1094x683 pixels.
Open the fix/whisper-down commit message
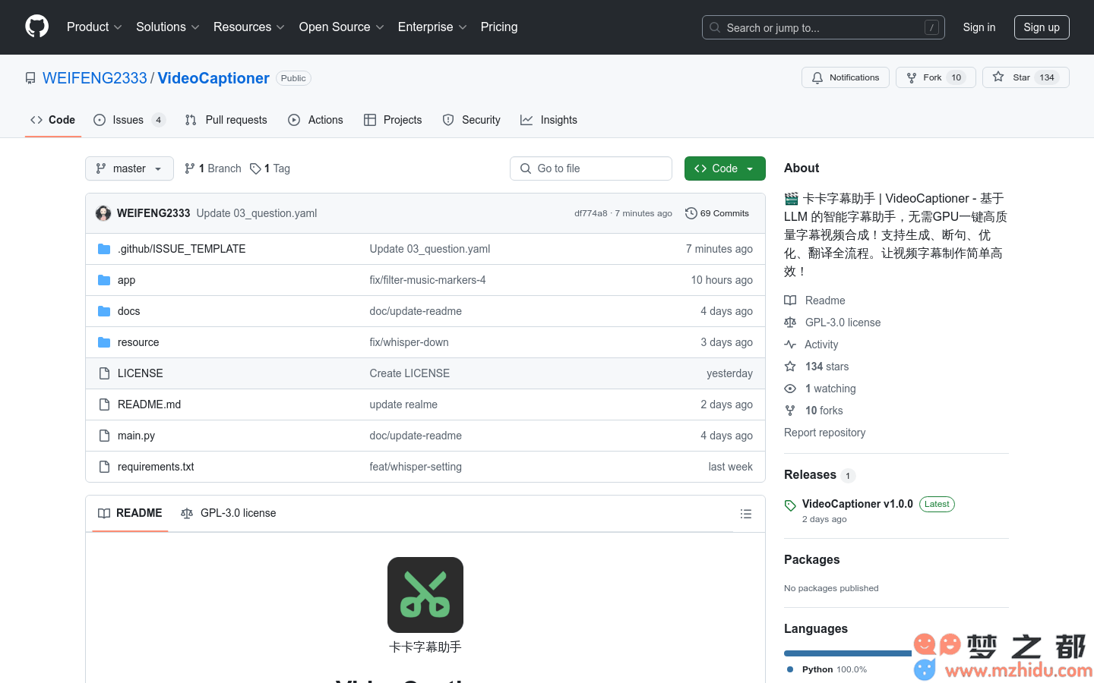tap(409, 342)
